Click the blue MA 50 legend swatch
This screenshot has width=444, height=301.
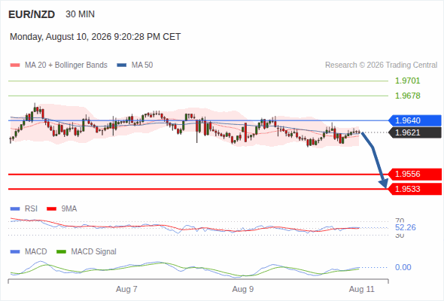tap(122, 65)
